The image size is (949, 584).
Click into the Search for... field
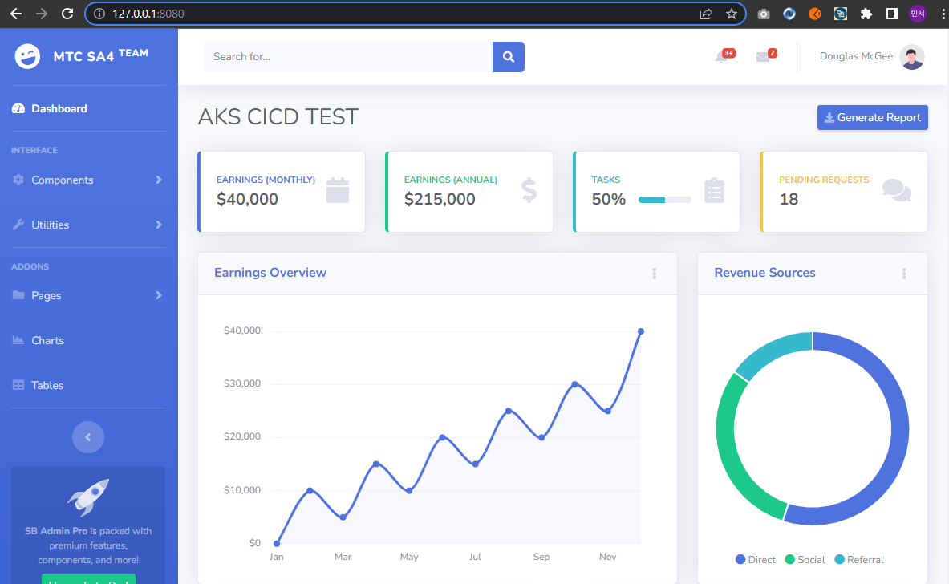point(348,57)
